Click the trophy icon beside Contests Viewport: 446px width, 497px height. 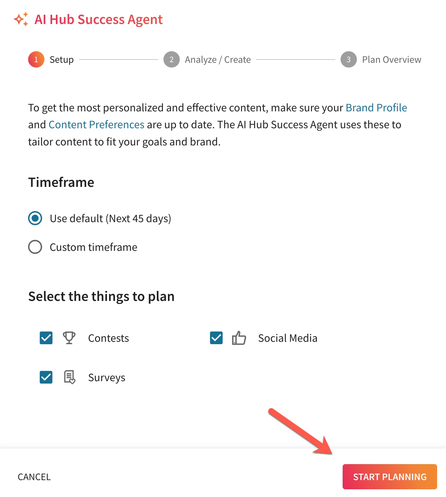pyautogui.click(x=69, y=338)
